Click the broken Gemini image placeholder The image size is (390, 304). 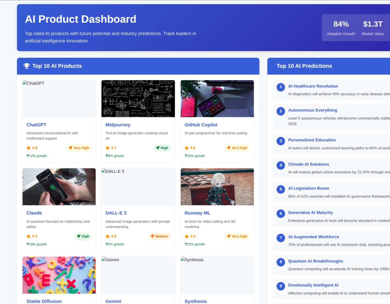pyautogui.click(x=138, y=275)
